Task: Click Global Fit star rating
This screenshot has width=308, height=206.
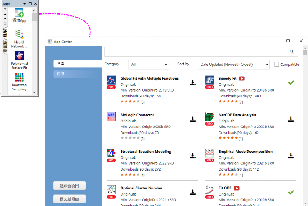Action: [x=130, y=102]
